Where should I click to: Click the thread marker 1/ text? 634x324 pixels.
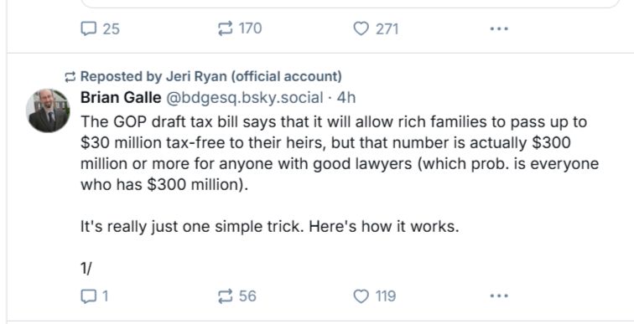[x=86, y=268]
